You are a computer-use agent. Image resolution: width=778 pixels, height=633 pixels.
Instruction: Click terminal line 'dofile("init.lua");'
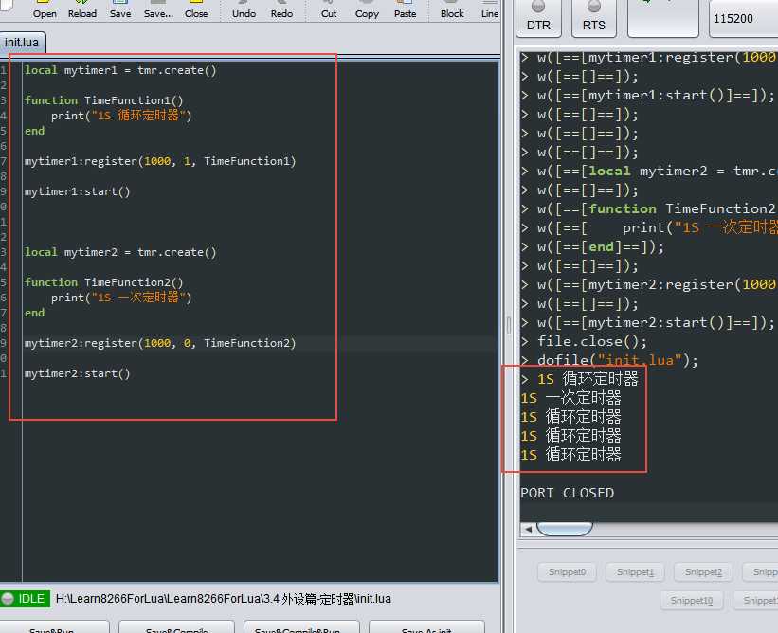point(618,361)
